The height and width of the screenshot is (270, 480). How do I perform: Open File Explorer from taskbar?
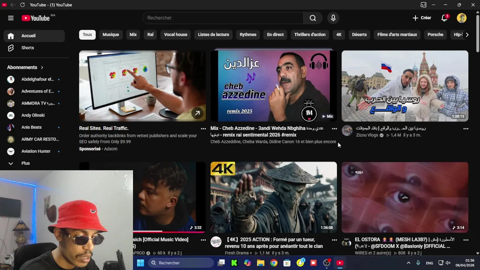pos(261,263)
